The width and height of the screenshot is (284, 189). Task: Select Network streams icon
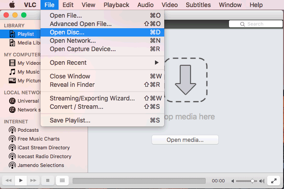click(x=12, y=110)
